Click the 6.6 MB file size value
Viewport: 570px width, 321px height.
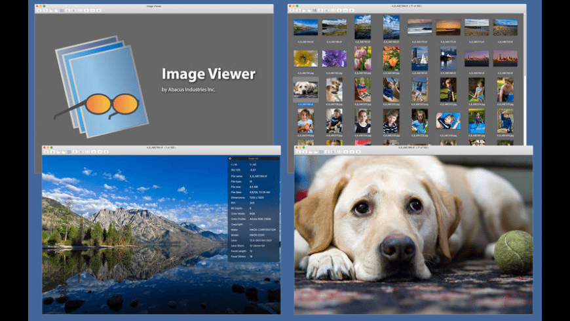pyautogui.click(x=254, y=187)
